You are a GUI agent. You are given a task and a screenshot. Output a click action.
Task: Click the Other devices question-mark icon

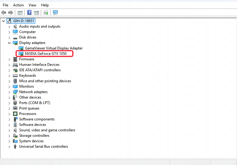pos(15,97)
